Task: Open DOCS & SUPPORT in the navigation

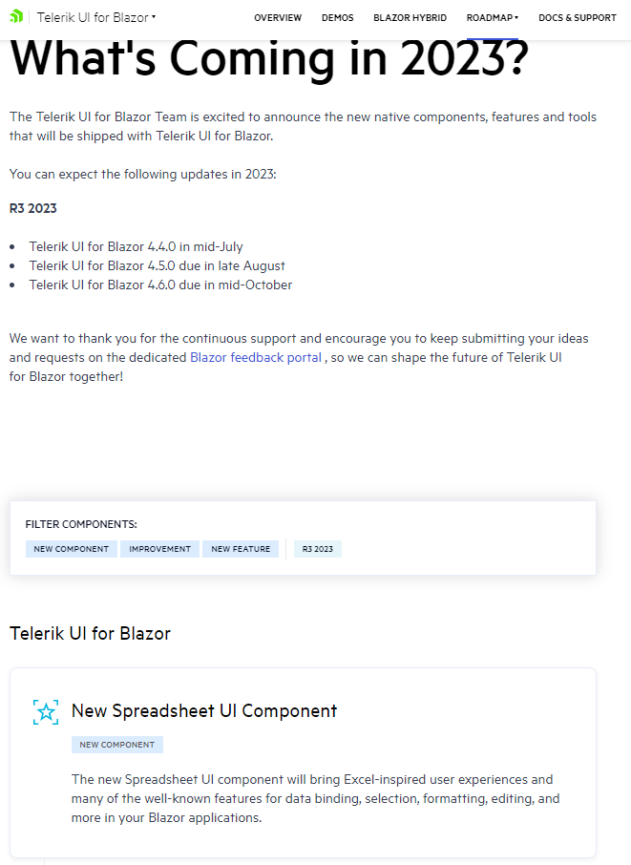Action: coord(577,18)
